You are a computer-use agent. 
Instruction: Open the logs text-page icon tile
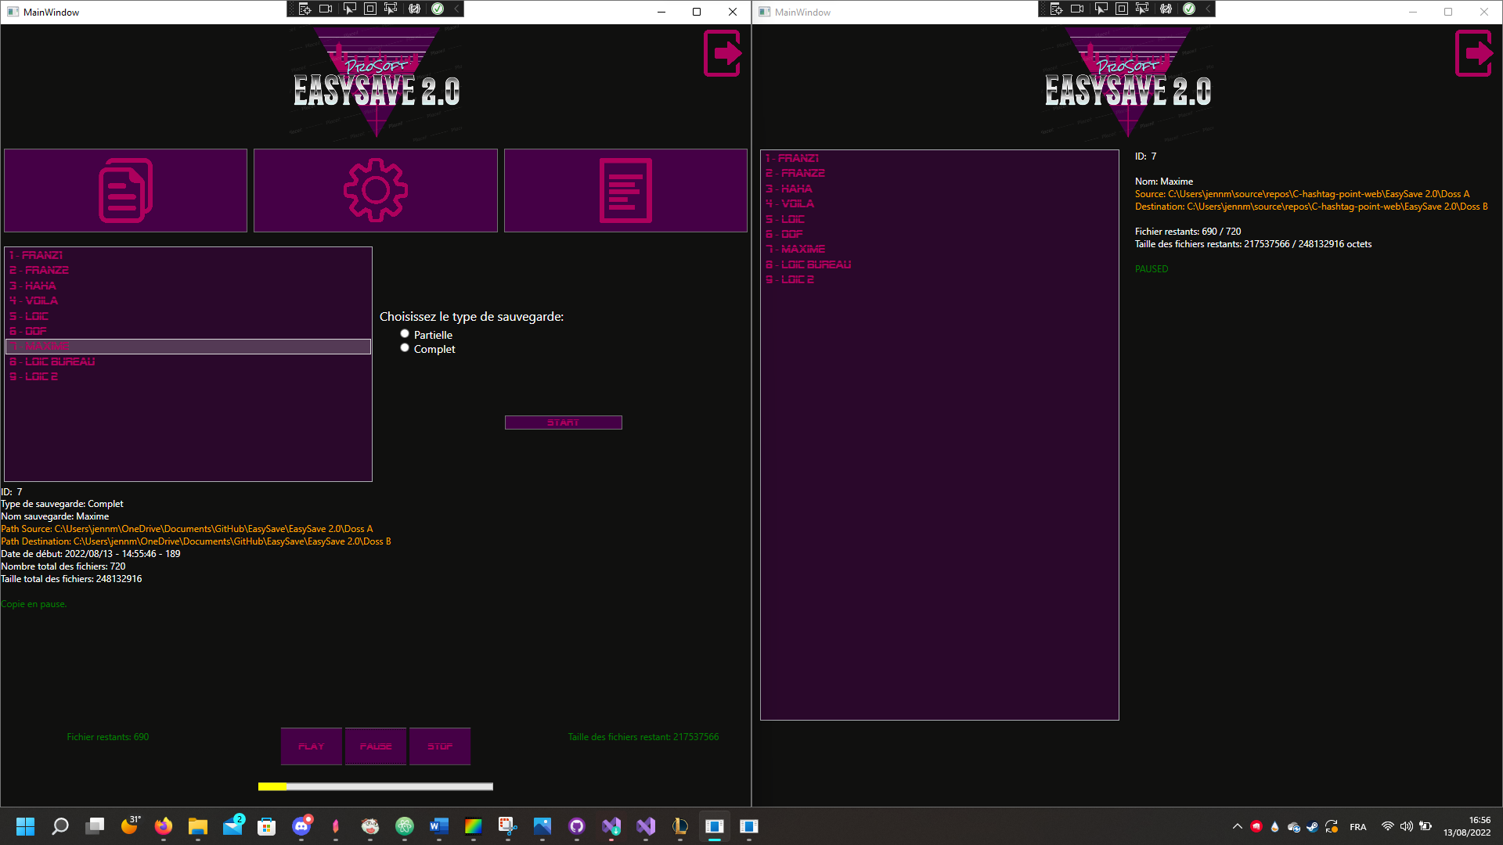[x=625, y=190]
